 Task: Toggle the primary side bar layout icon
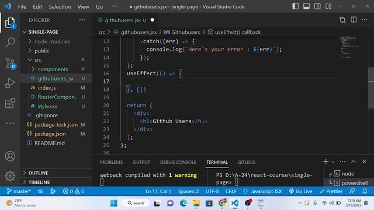point(295,6)
